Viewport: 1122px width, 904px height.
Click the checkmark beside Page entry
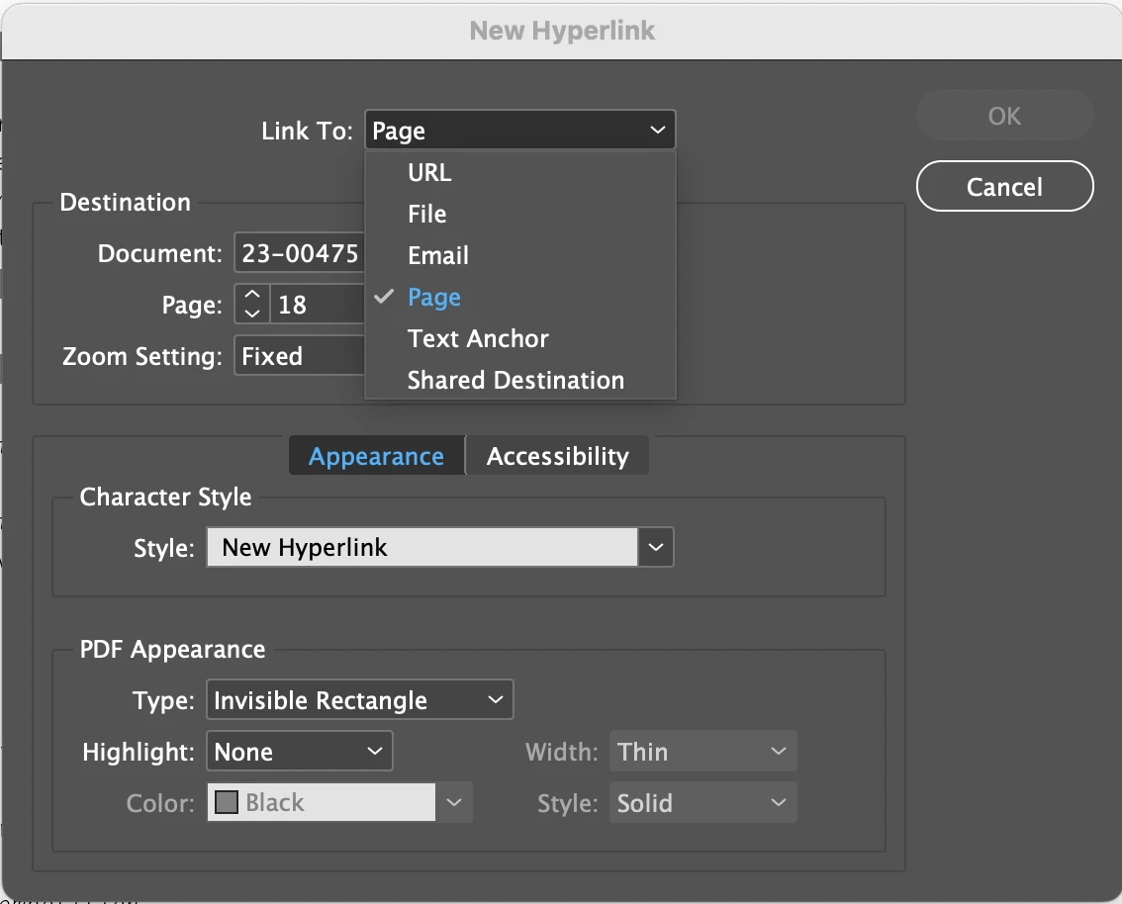(x=384, y=296)
